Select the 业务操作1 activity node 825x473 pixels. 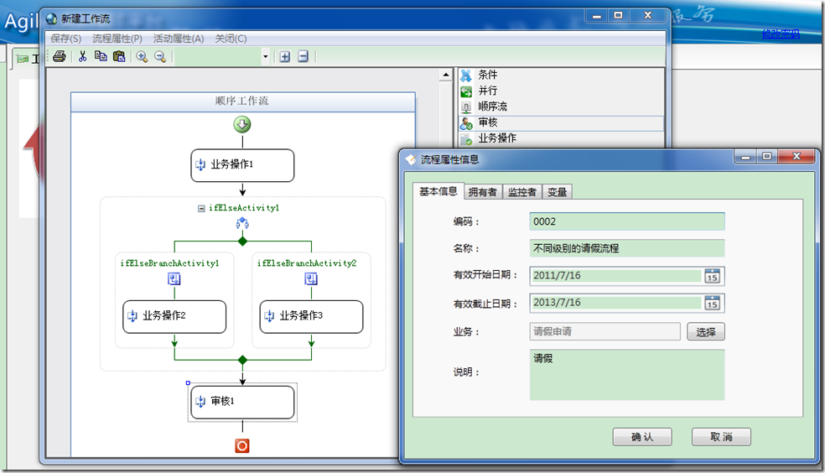click(242, 165)
